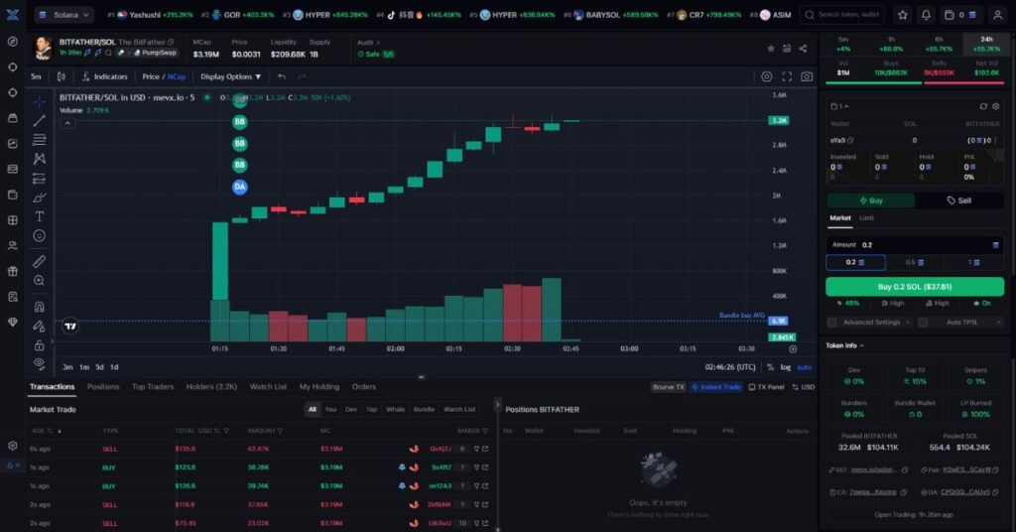Add BITFATHER to favorites star
This screenshot has height=532, width=1016.
pos(770,49)
